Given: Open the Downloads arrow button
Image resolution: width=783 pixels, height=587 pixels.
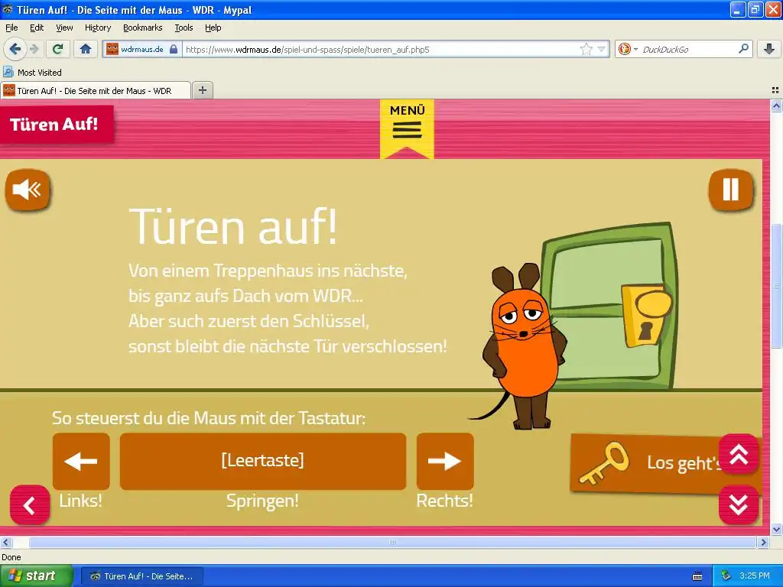Looking at the screenshot, I should pyautogui.click(x=769, y=49).
